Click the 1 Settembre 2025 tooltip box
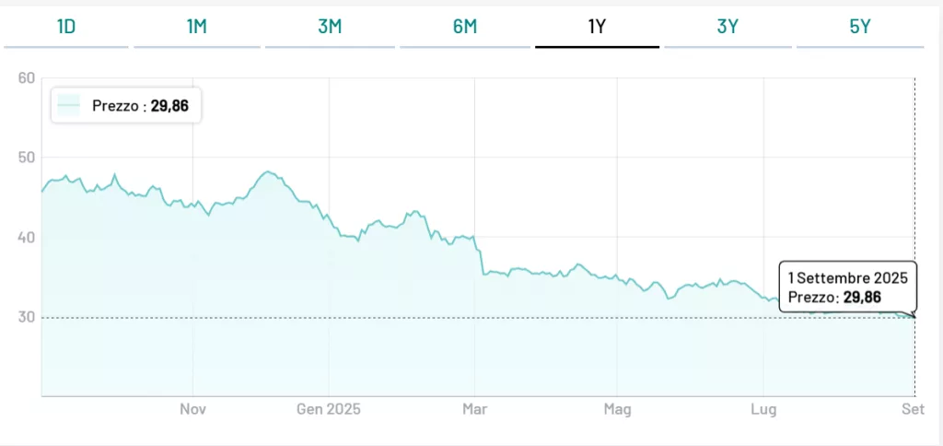 846,287
